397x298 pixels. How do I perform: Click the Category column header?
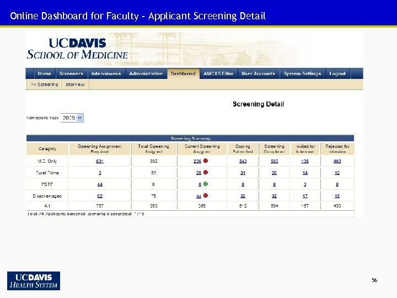point(47,149)
